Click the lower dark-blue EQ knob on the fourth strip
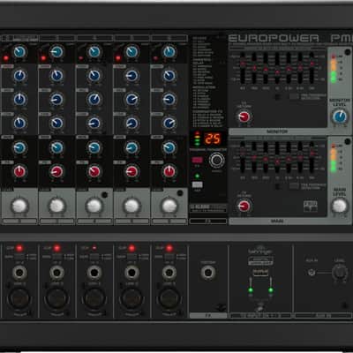 coord(131,123)
